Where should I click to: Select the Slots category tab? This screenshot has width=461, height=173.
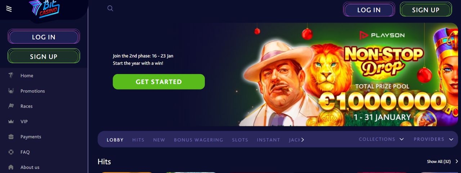240,140
